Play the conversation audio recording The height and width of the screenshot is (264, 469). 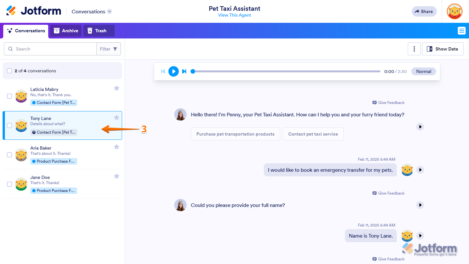(174, 71)
